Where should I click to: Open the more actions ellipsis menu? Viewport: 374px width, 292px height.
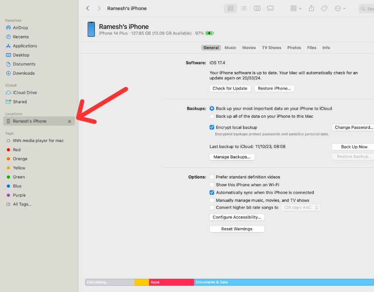pyautogui.click(x=340, y=8)
